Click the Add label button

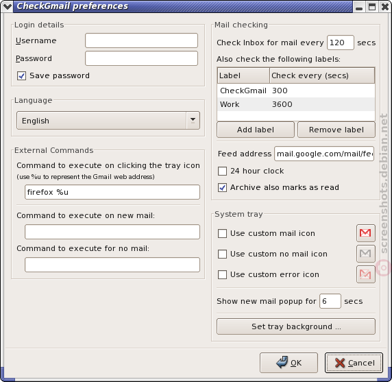256,130
